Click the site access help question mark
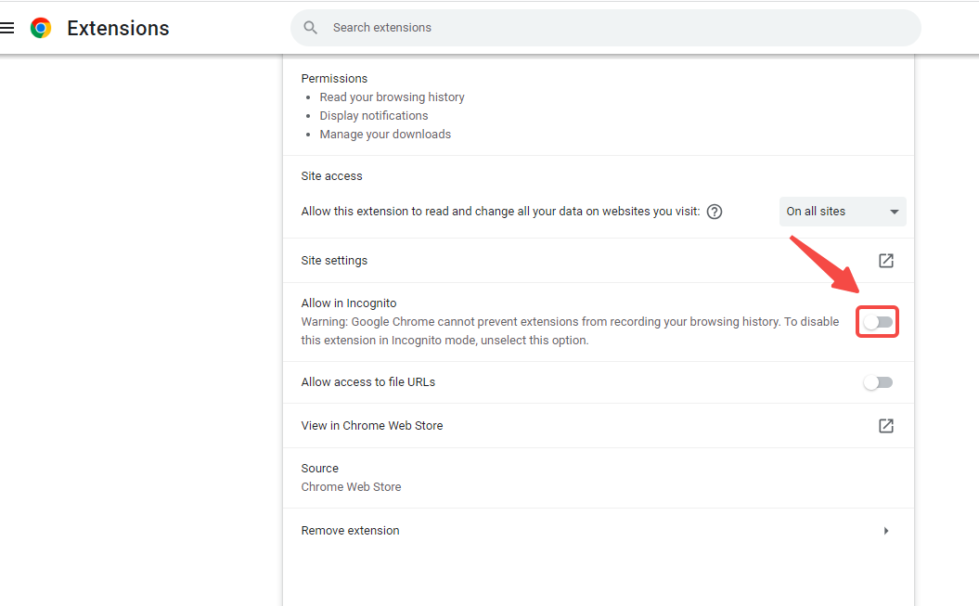This screenshot has width=979, height=606. pos(715,212)
